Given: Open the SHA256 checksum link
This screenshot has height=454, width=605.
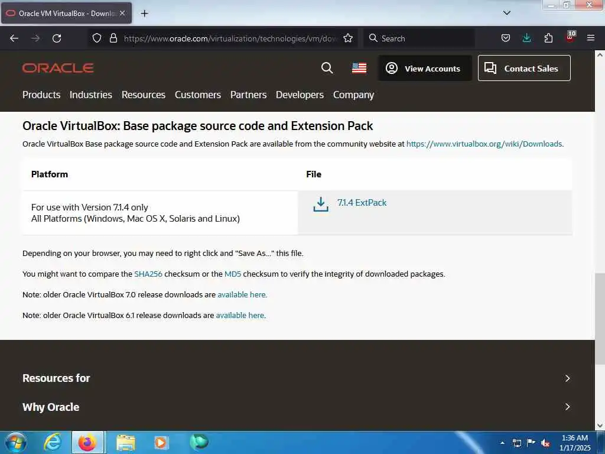Looking at the screenshot, I should pos(148,274).
